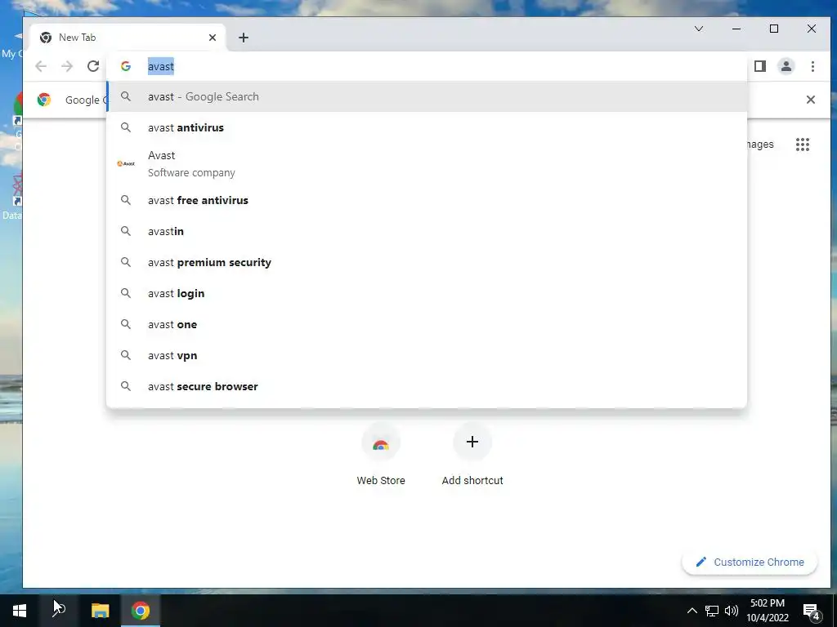Screen dimensions: 837x627
Task: Open the taskbar clock and date
Action: pos(768,611)
